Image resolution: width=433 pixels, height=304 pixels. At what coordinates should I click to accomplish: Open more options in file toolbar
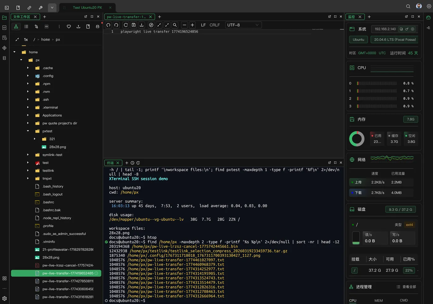click(59, 27)
